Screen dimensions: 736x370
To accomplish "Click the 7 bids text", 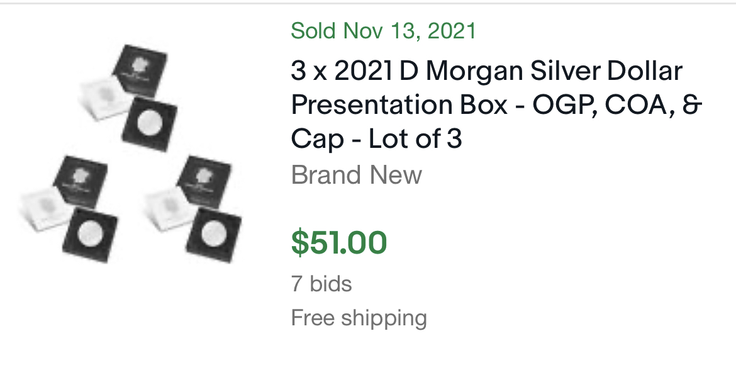I will coord(321,284).
